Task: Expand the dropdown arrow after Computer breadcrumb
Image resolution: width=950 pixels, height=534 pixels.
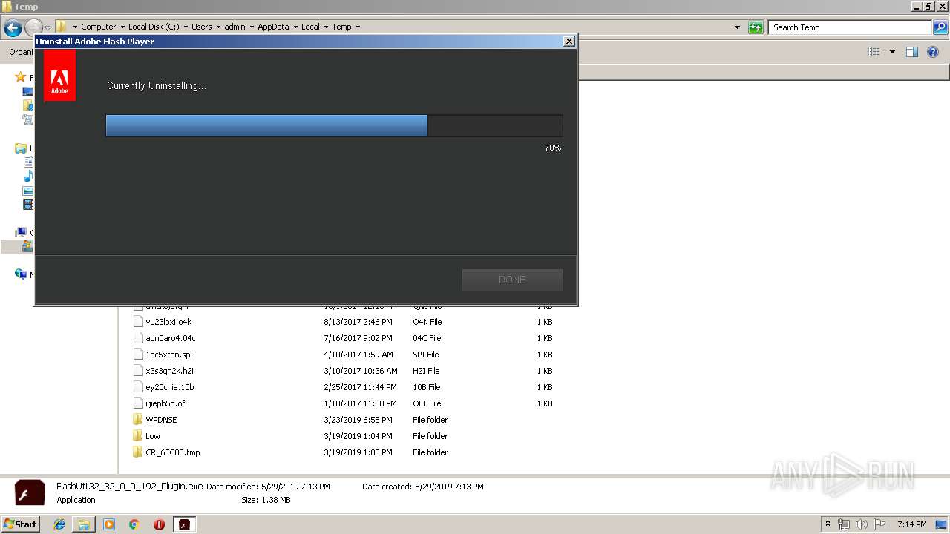Action: click(x=122, y=27)
